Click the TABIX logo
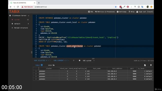The height and width of the screenshot is (91, 162). click(14, 12)
